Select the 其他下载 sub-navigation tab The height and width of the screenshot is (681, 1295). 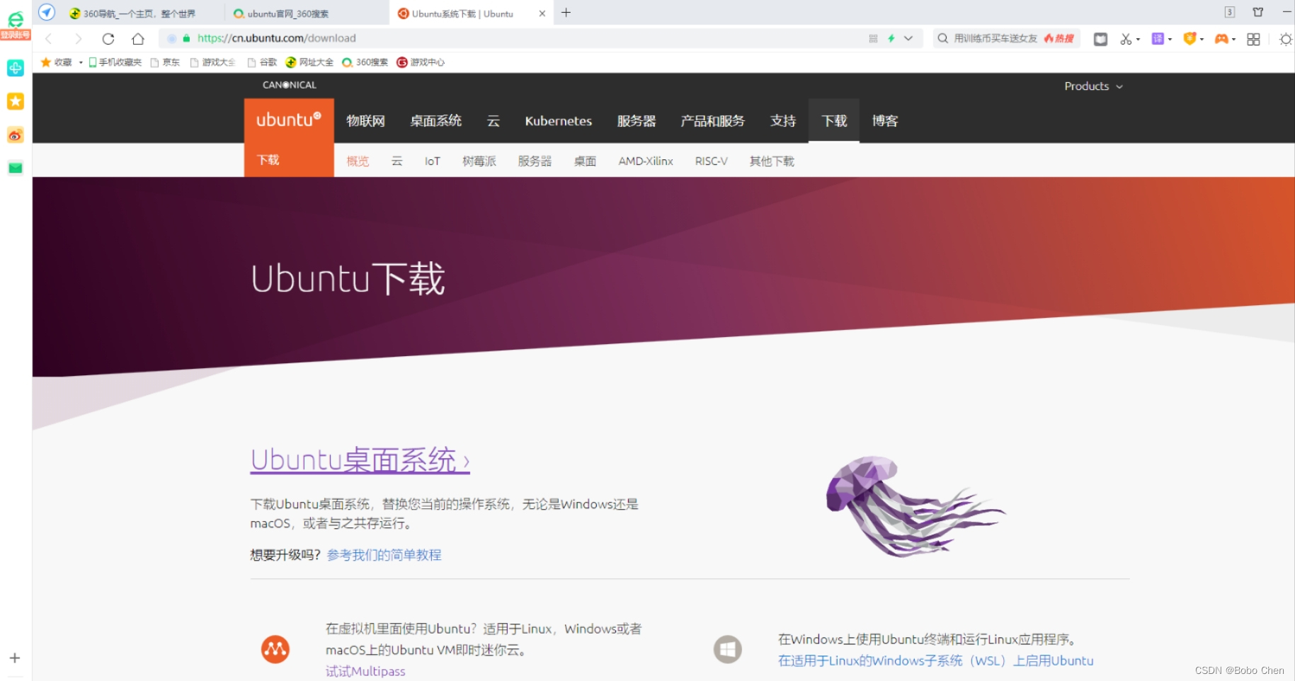tap(772, 161)
